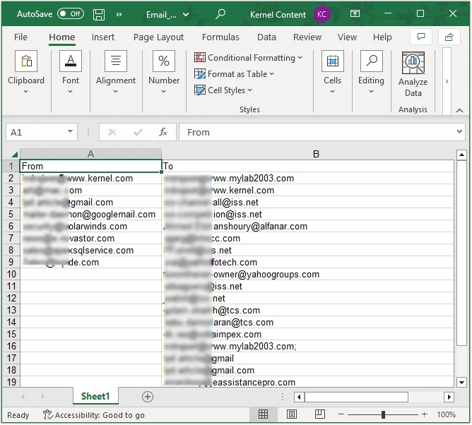472x425 pixels.
Task: Go to the Formulas tab
Action: [220, 37]
